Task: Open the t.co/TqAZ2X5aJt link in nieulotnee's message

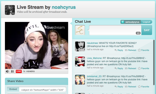Action: [x=121, y=46]
